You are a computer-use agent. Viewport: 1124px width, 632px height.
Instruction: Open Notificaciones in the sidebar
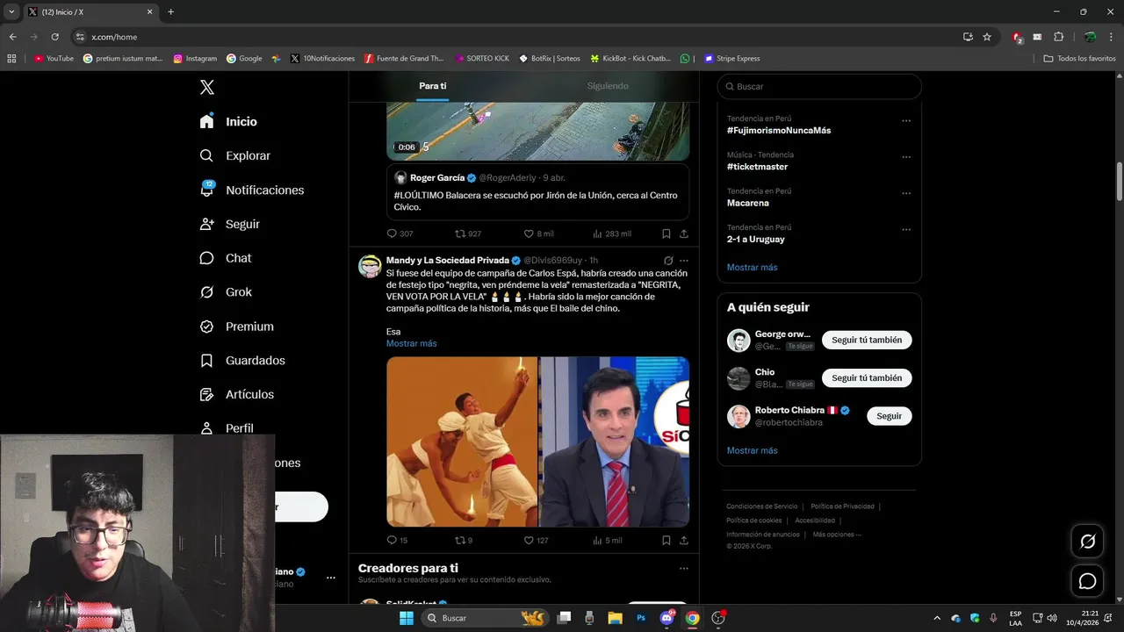point(252,190)
